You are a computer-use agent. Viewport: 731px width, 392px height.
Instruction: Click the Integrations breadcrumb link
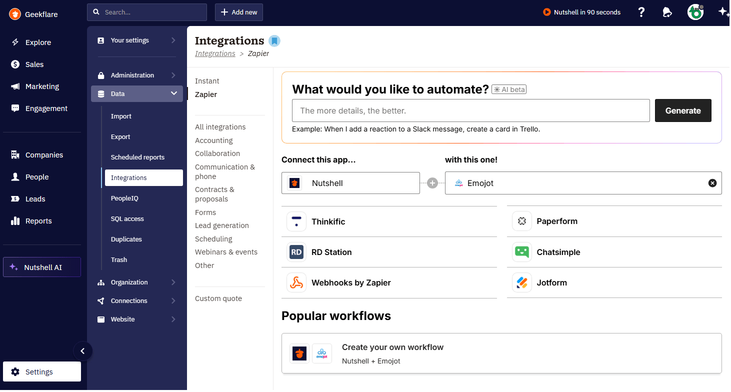coord(215,53)
